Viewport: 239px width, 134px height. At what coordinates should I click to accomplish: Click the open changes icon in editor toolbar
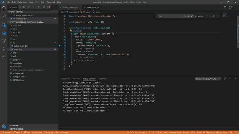[x=225, y=7]
